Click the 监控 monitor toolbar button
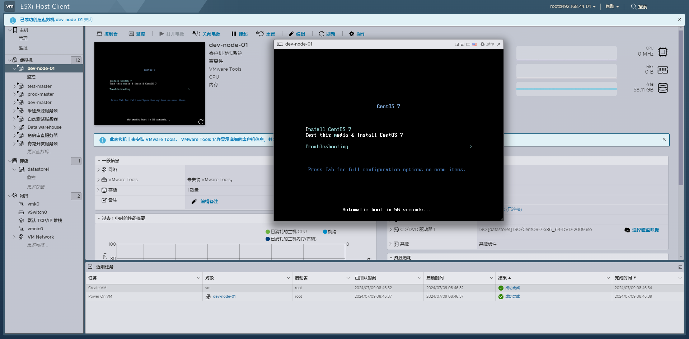The image size is (689, 339). point(137,34)
